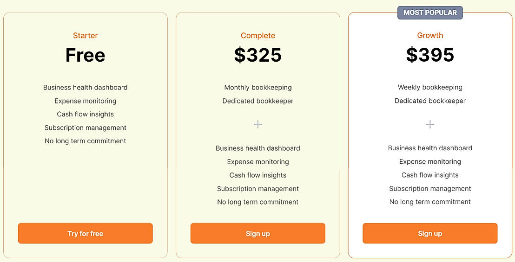Click the Free price text
This screenshot has height=262, width=515.
(x=86, y=55)
